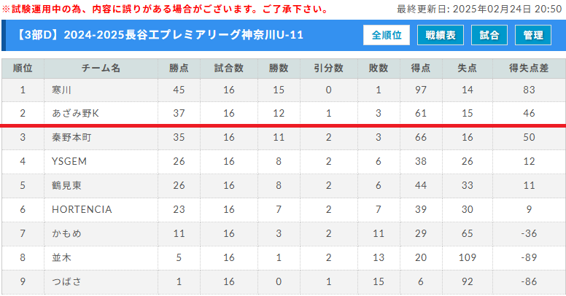This screenshot has width=566, height=296.
Task: Click team name 寒川
Action: pos(61,90)
